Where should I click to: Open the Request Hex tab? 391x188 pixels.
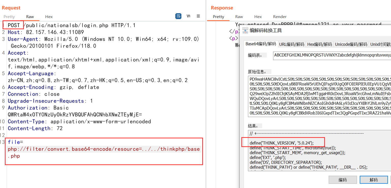tap(49, 17)
